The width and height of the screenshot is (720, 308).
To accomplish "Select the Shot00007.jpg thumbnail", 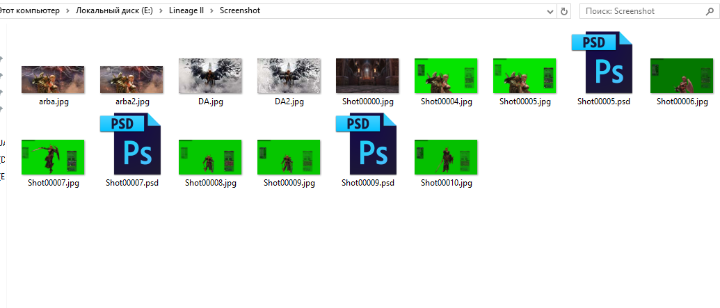I will point(53,157).
